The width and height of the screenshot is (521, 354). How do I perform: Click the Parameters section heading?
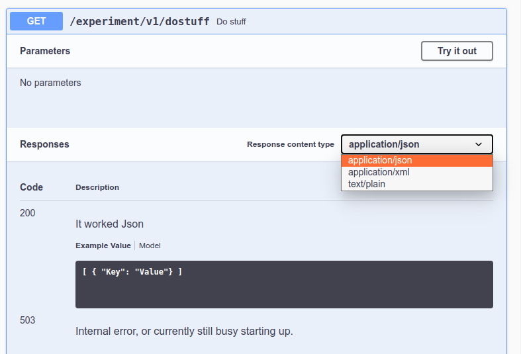pos(45,51)
